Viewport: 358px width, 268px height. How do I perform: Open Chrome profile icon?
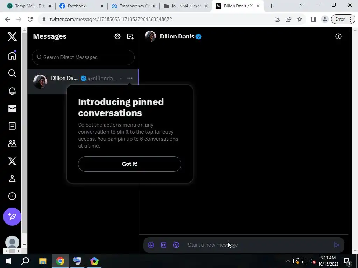click(325, 20)
